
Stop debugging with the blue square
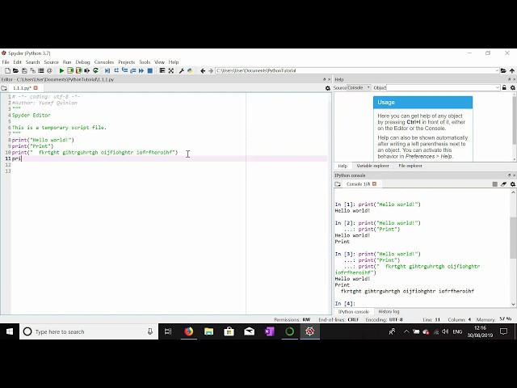tap(150, 70)
